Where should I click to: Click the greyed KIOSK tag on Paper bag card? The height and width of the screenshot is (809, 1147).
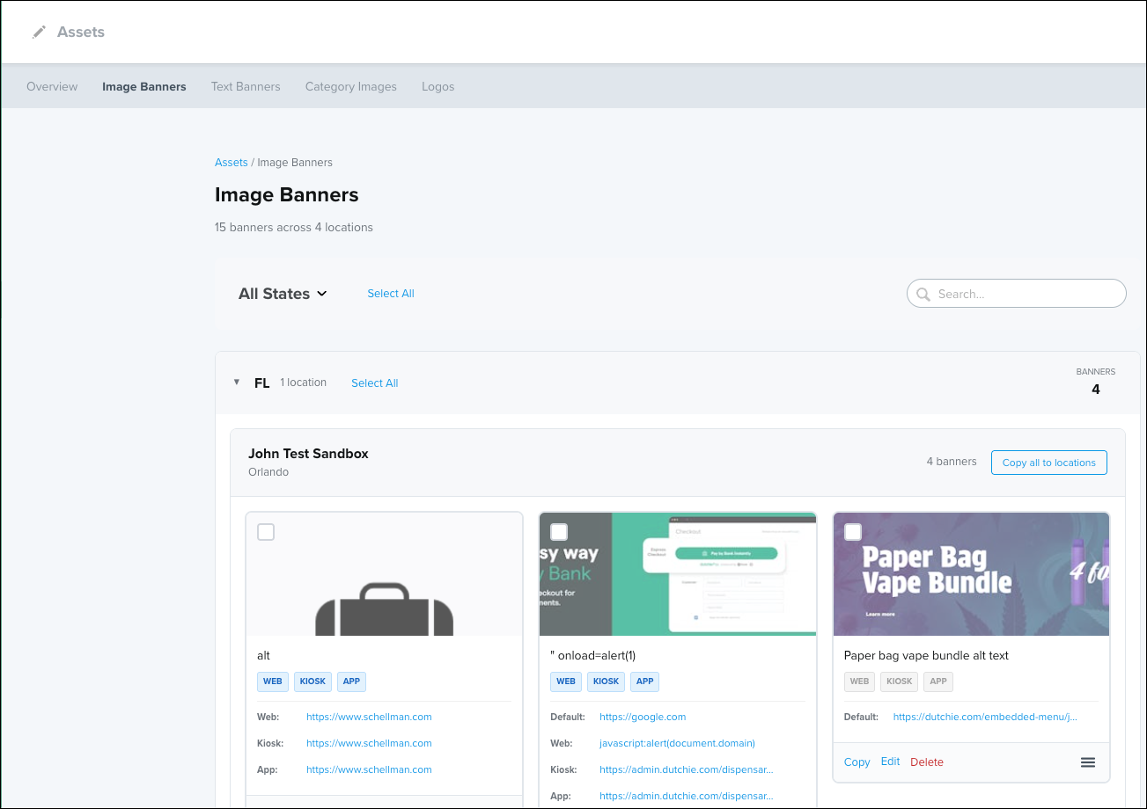tap(900, 681)
